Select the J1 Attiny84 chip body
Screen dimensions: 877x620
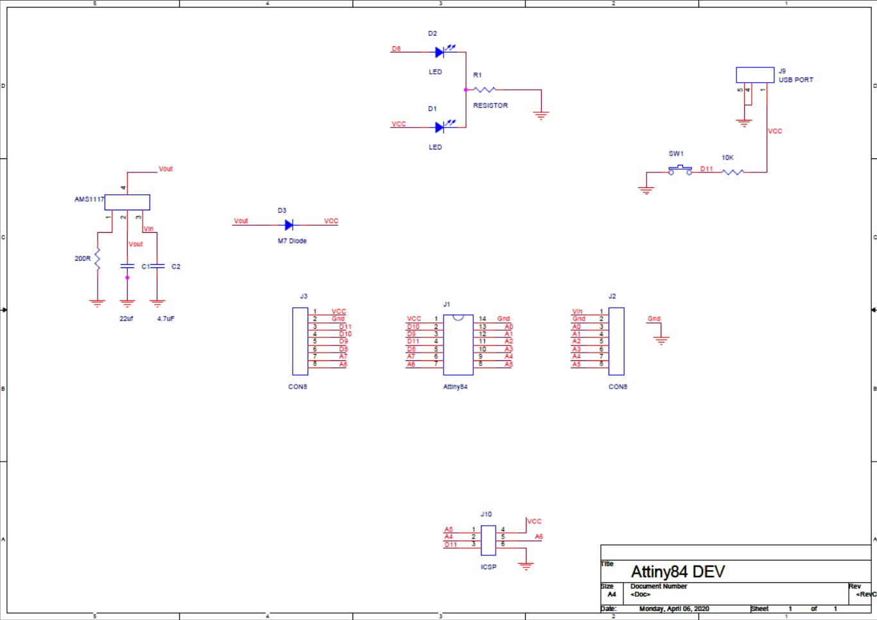coord(458,345)
